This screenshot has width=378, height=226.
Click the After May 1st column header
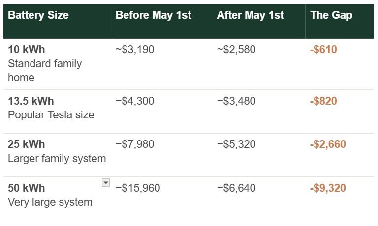tap(250, 15)
